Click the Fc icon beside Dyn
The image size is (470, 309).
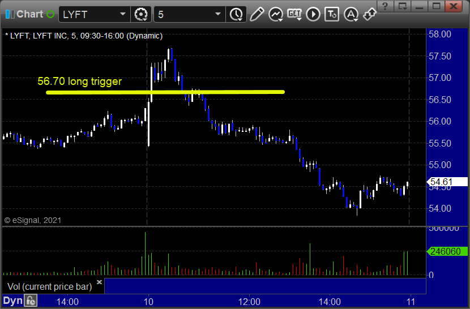31,301
